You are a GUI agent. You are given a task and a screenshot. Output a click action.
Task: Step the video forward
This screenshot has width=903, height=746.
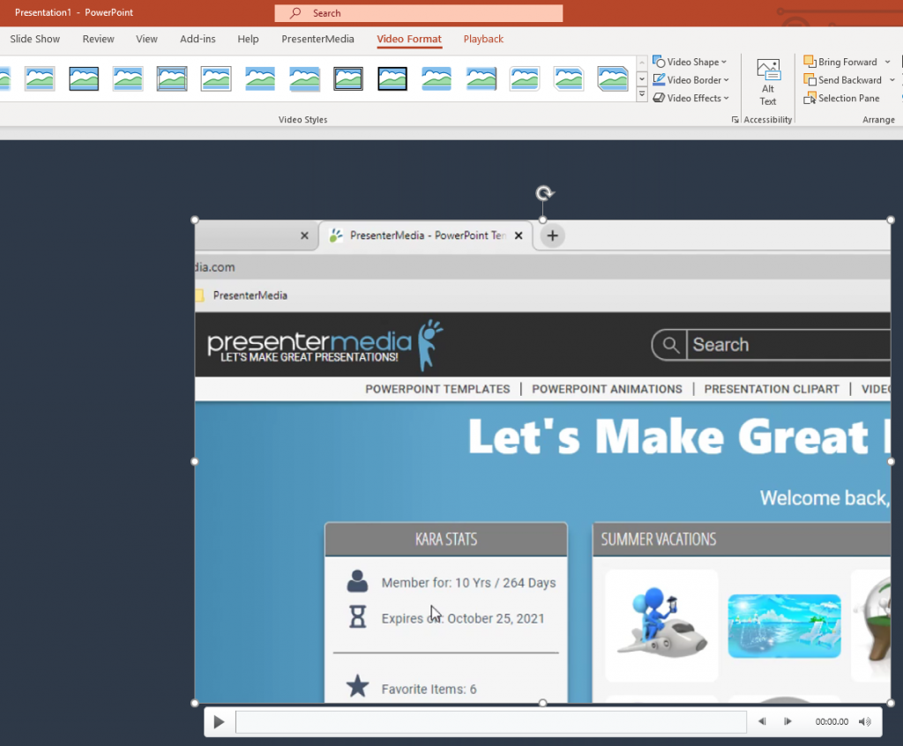787,721
